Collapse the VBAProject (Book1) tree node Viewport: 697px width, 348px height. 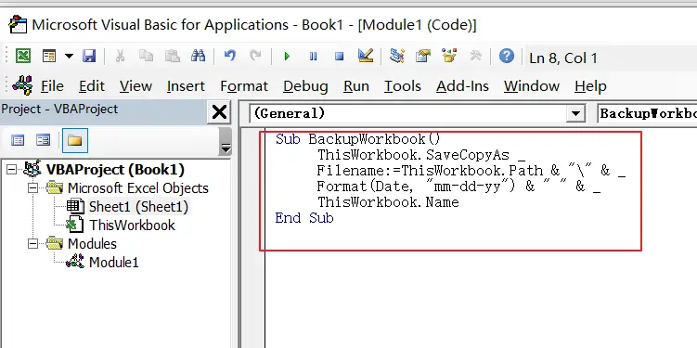tap(12, 169)
